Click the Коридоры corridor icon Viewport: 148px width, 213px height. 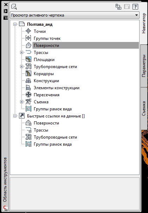pyautogui.click(x=28, y=73)
